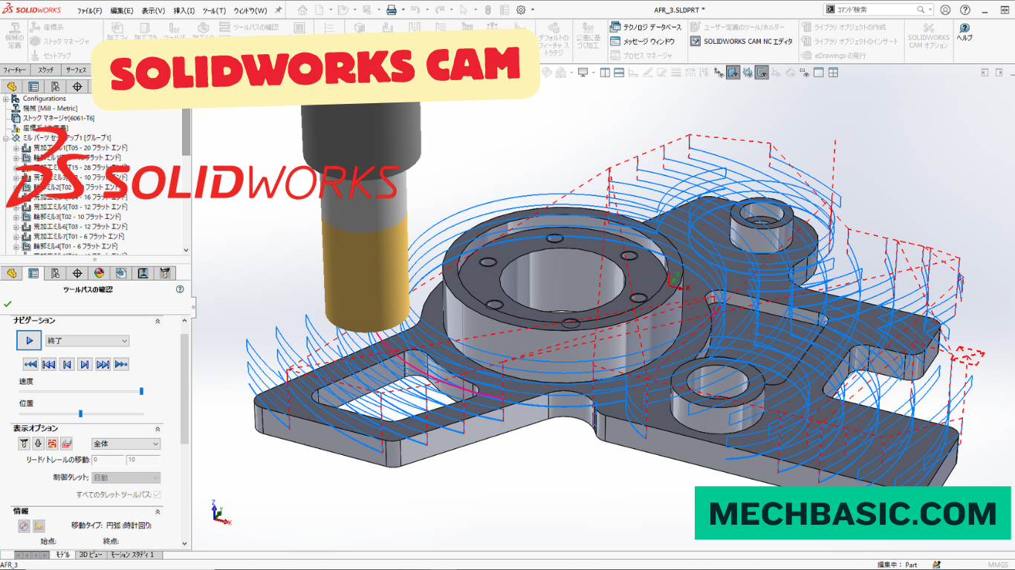
Task: Open テクノロジ データベース
Action: 646,27
